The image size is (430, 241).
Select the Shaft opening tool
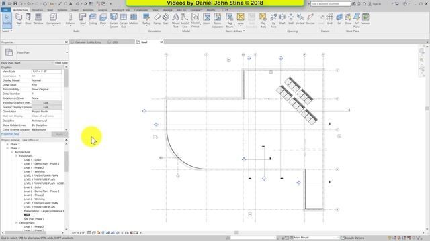282,19
